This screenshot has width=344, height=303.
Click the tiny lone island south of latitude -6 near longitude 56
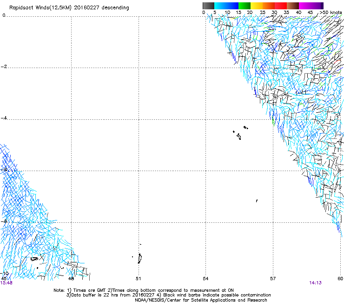coord(257,201)
